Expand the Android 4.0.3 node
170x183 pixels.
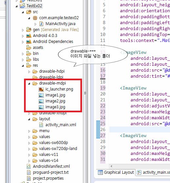click(23, 36)
